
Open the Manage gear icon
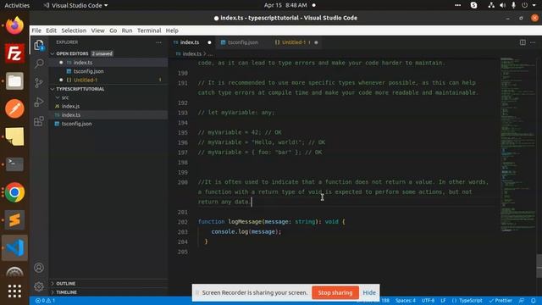point(39,286)
